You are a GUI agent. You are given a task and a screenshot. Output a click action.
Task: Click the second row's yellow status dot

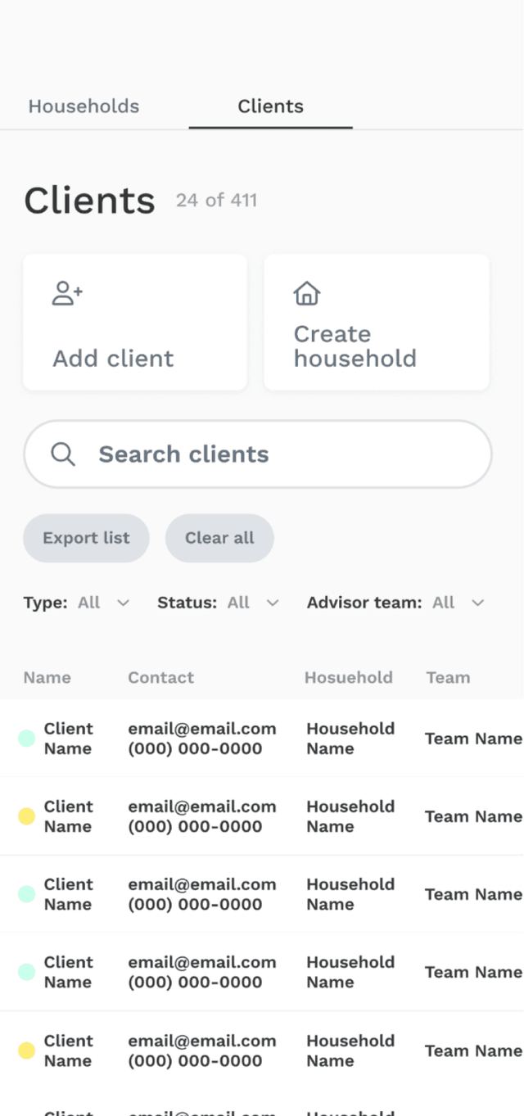tap(26, 816)
